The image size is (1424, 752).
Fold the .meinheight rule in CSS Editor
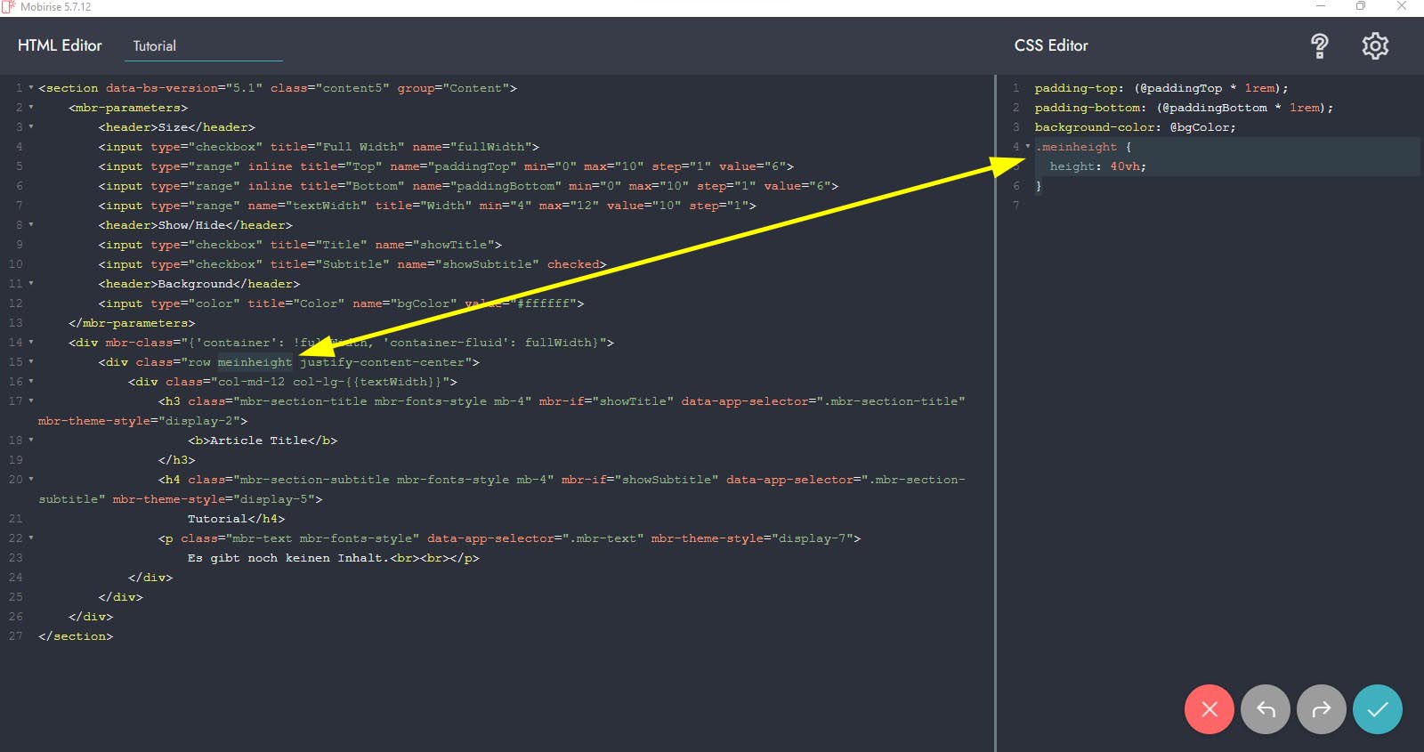[1028, 147]
